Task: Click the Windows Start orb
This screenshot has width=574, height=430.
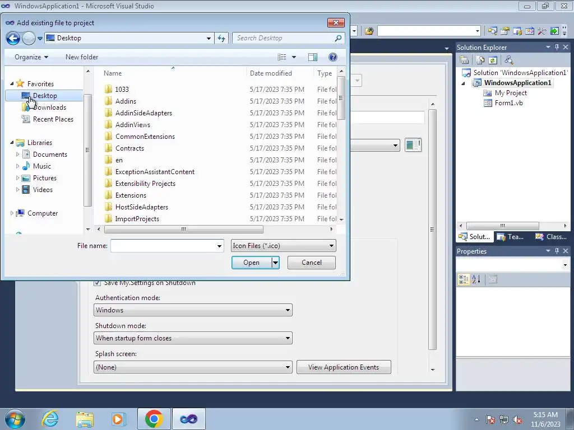Action: 15,419
